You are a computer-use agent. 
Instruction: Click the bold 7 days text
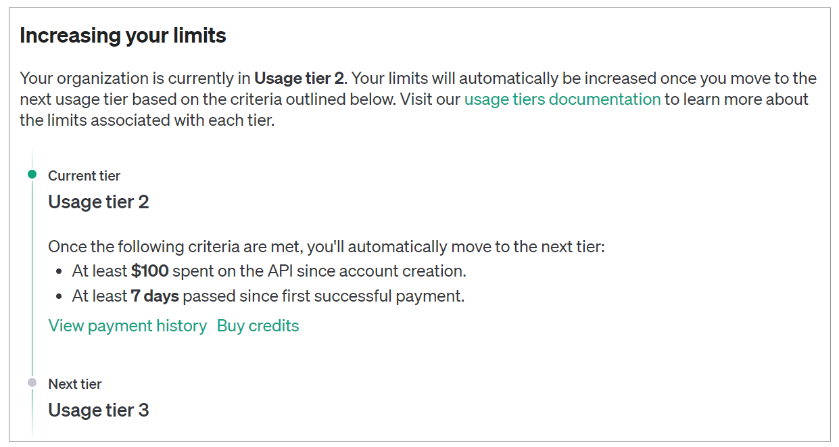(x=155, y=296)
